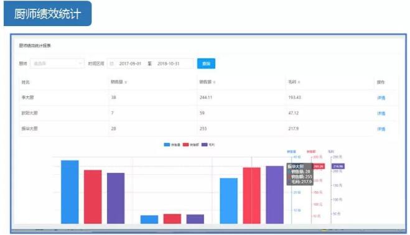Viewport: 410px width, 235px height.
Task: Open 详情 link for 振华大厨 row
Action: 381,129
